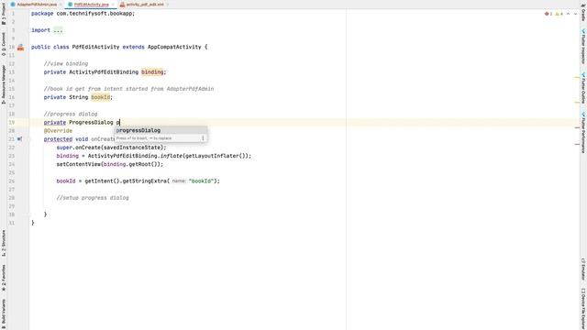Select the PdfEditActivity.java editor tab
Image resolution: width=587 pixels, height=330 pixels.
click(91, 5)
